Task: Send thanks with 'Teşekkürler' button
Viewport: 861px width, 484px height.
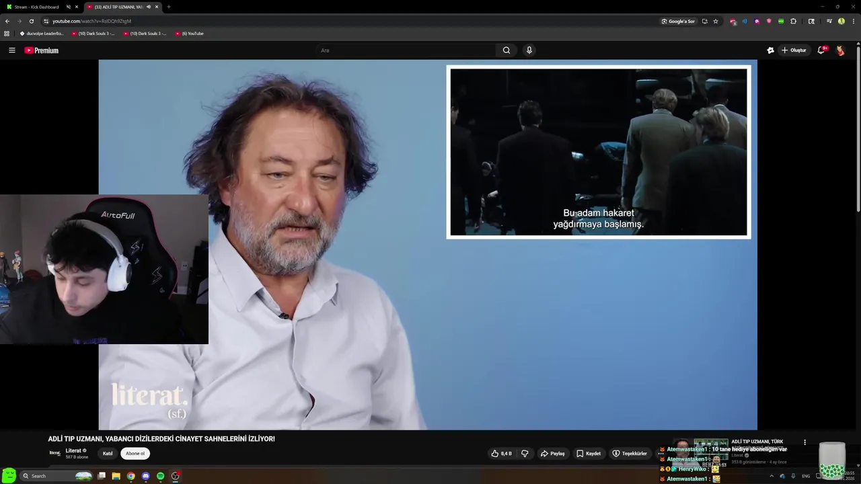Action: click(x=630, y=453)
